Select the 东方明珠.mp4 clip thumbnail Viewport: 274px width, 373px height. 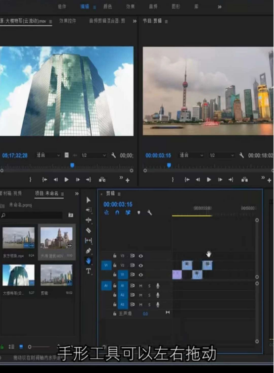coord(18,238)
